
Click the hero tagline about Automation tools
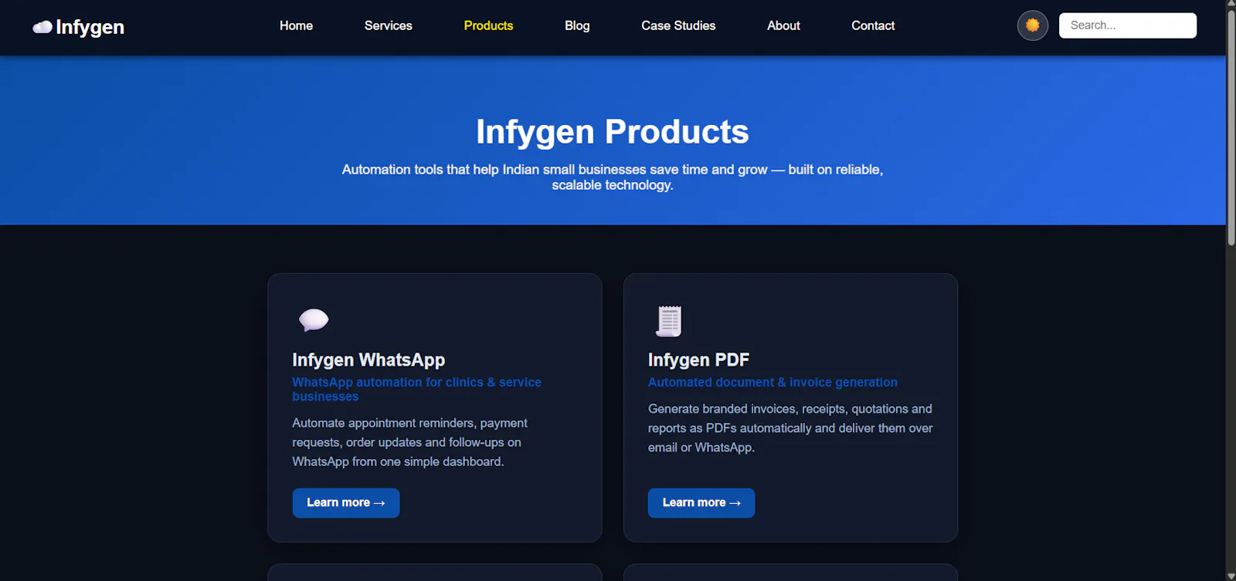click(613, 177)
